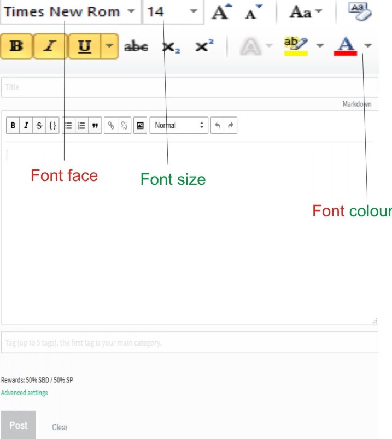
Task: Grab the text area resize handle
Action: pyautogui.click(x=375, y=321)
